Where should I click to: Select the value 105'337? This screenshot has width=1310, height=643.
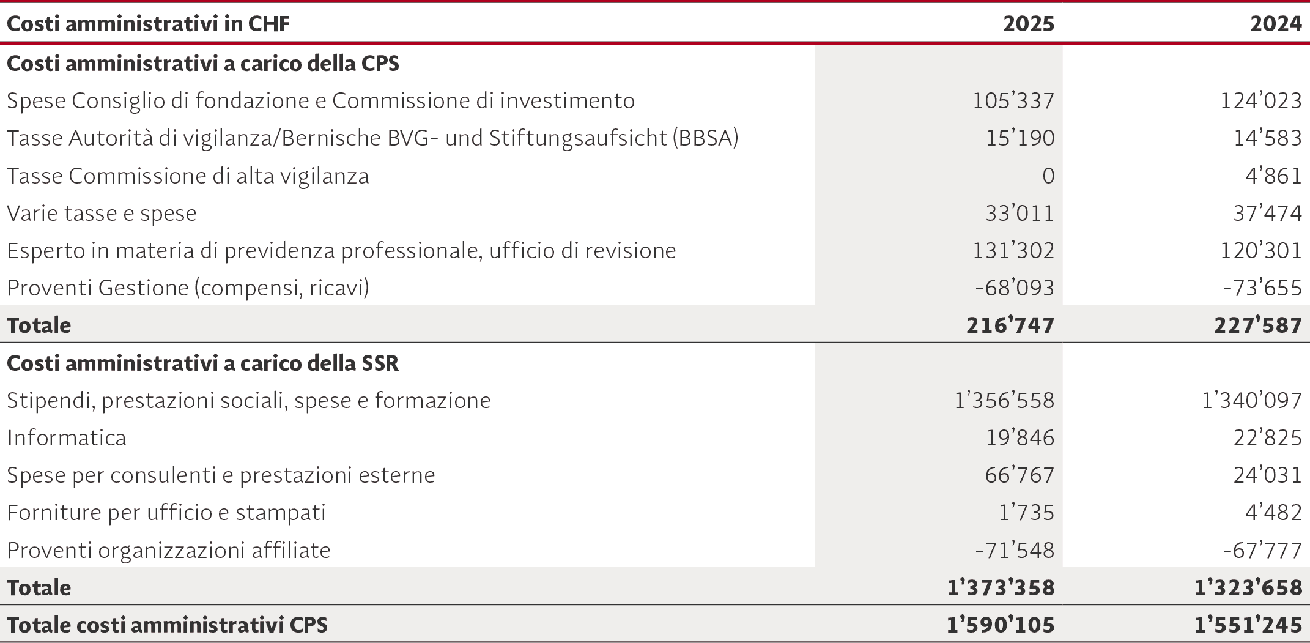pyautogui.click(x=1014, y=101)
